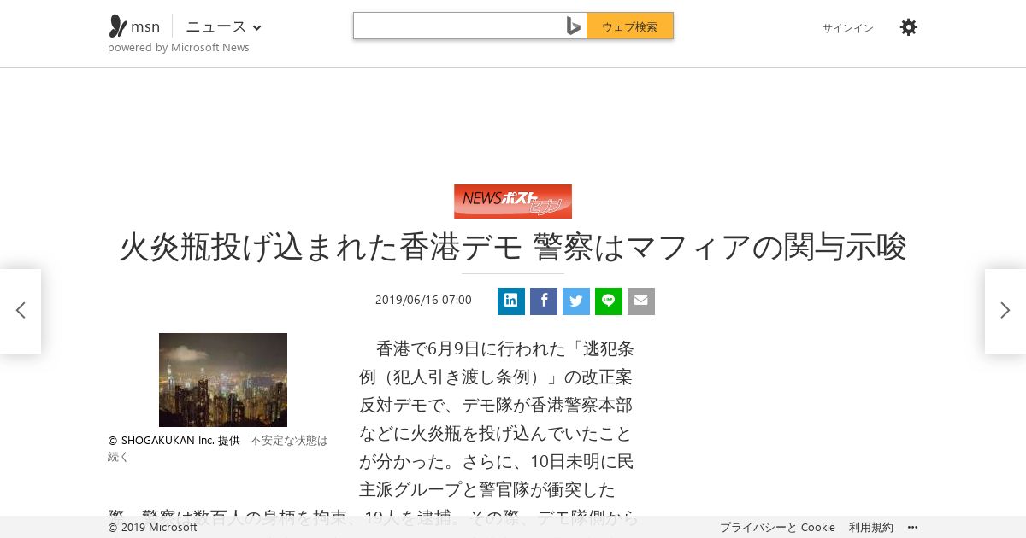Screen dimensions: 1026x538
Task: Share the article via LINE
Action: (609, 301)
